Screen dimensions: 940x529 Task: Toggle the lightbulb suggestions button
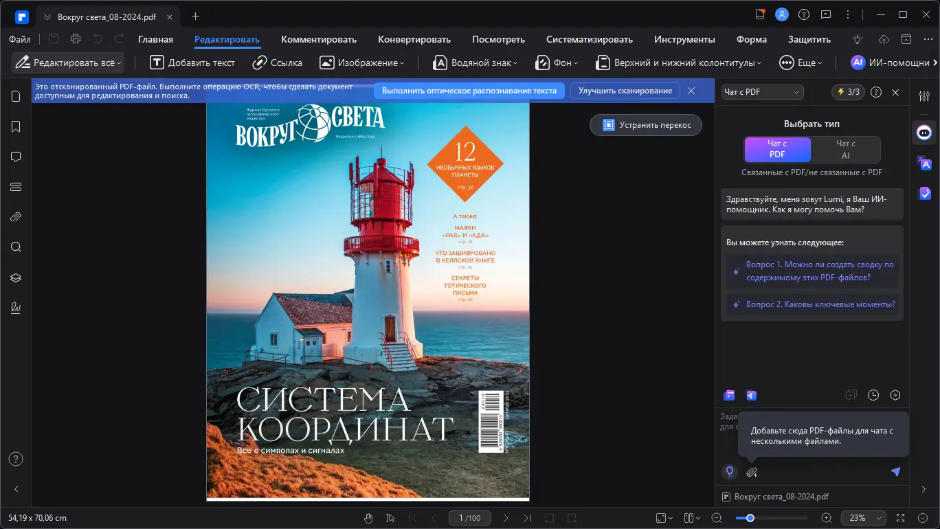click(730, 472)
